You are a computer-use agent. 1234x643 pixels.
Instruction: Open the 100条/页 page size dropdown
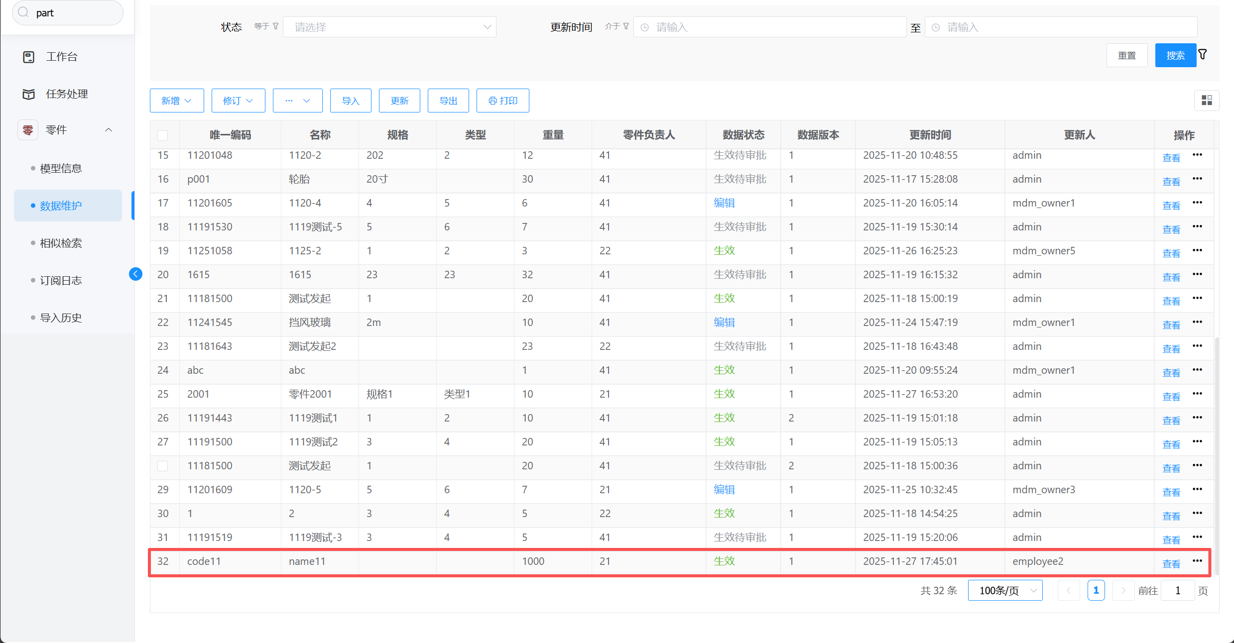tap(1005, 590)
